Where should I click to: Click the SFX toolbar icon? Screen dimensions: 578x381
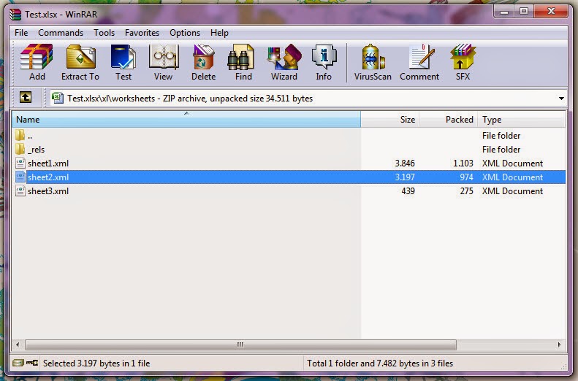click(x=463, y=62)
